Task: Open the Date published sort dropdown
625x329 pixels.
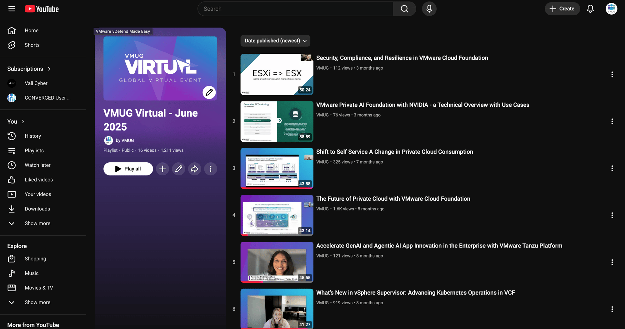Action: (275, 41)
